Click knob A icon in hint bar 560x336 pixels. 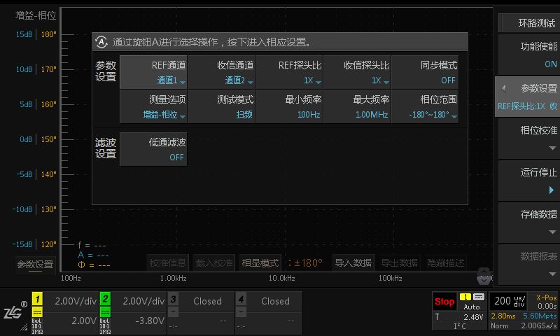tap(101, 42)
